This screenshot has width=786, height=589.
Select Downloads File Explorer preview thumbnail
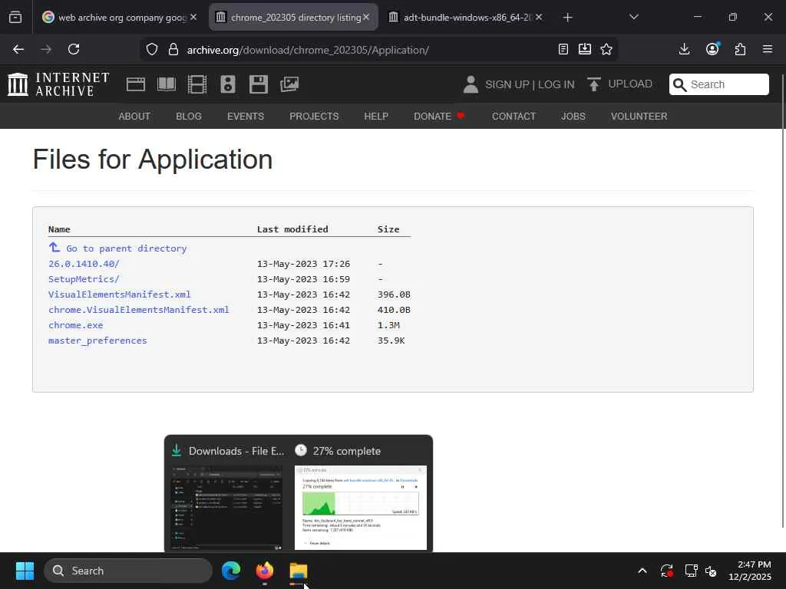pos(226,508)
